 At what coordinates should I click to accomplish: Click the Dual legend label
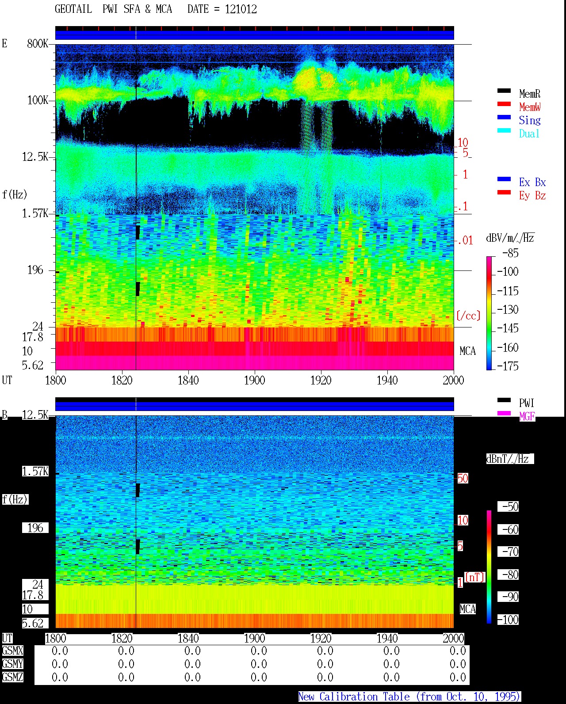click(530, 133)
